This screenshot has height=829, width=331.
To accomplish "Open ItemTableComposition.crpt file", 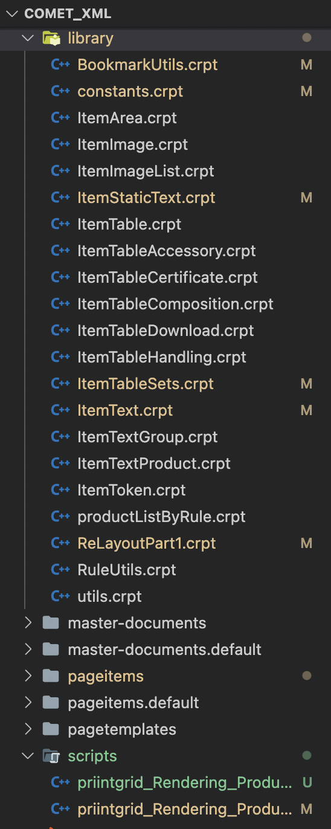I will 176,304.
